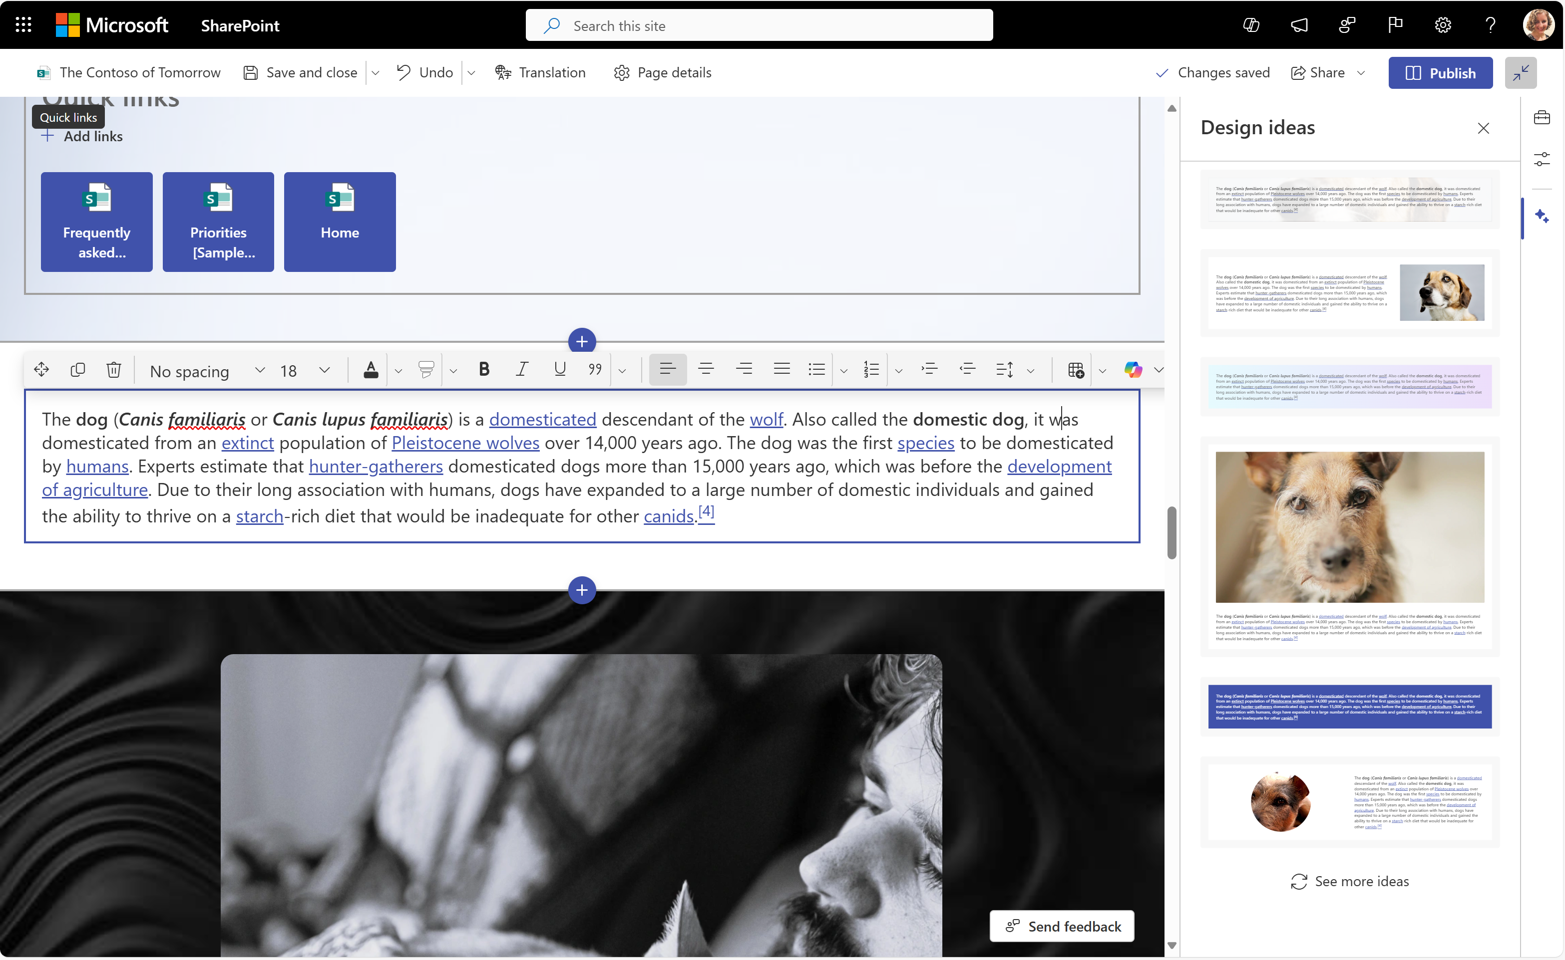The image size is (1565, 960).
Task: Click the text alignment left icon
Action: [x=666, y=370]
